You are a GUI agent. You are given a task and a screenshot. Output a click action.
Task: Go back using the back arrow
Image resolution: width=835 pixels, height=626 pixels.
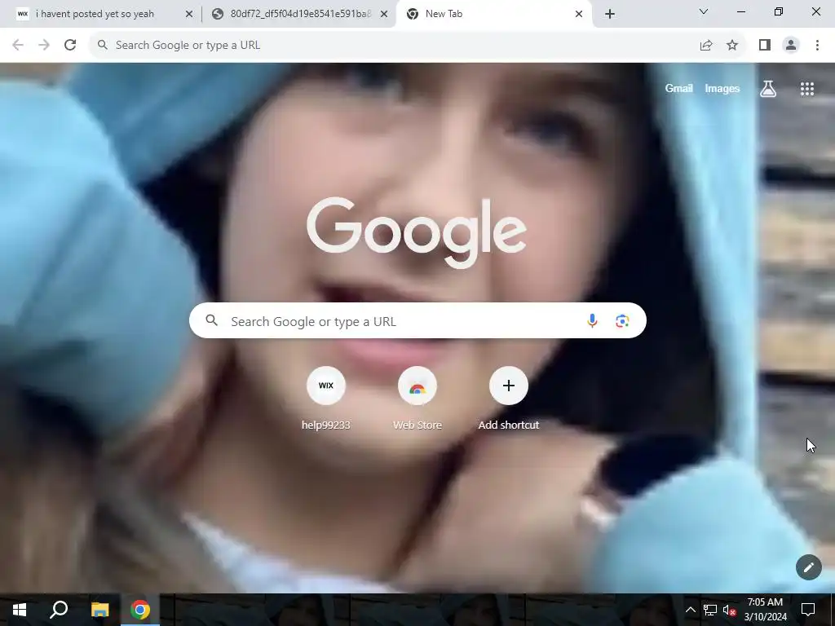pyautogui.click(x=18, y=46)
